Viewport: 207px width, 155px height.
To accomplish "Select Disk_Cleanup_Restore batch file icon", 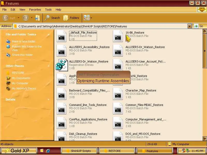I will (62, 137).
